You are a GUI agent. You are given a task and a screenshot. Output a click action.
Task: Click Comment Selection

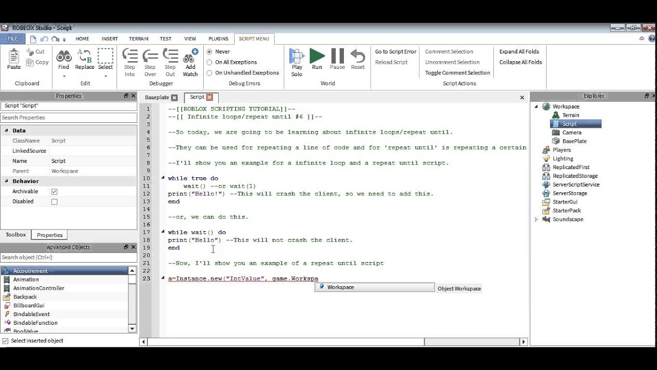[449, 52]
